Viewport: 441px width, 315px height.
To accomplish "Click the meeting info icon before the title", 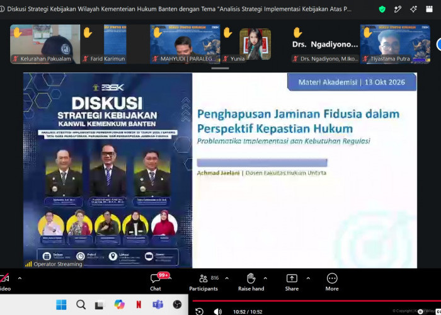I will point(2,9).
